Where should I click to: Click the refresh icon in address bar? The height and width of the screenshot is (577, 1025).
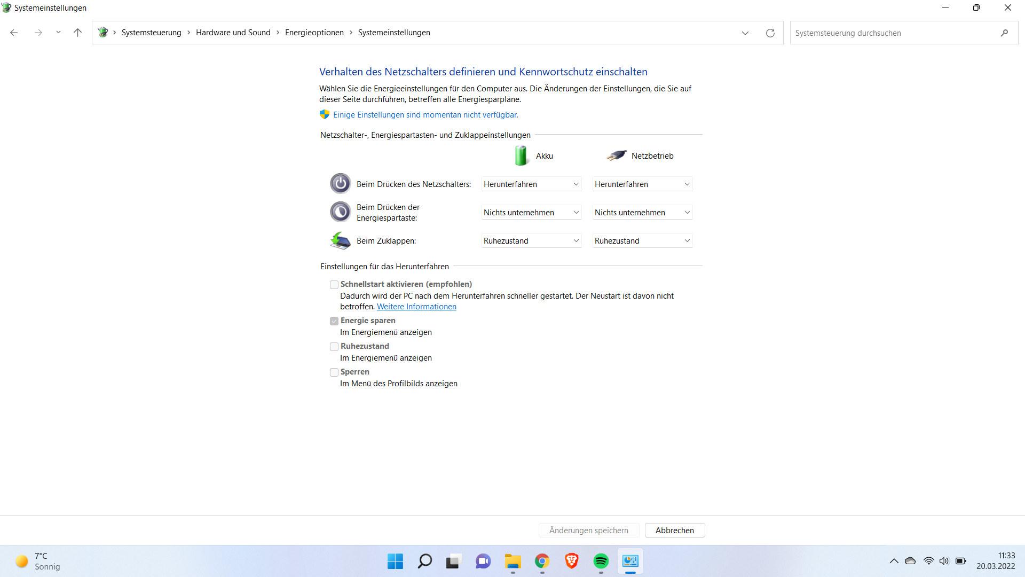[x=770, y=33]
